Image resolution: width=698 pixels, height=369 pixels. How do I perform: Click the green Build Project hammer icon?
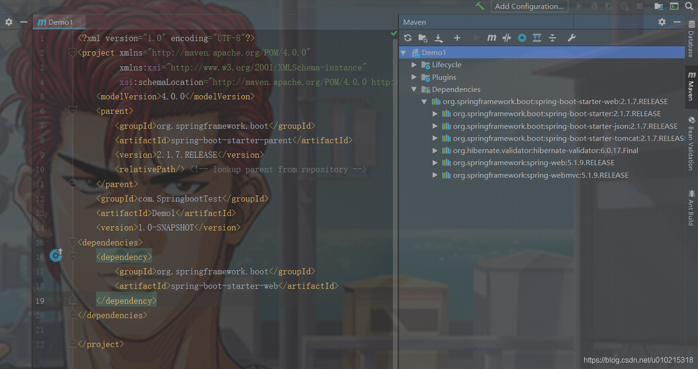click(x=480, y=6)
